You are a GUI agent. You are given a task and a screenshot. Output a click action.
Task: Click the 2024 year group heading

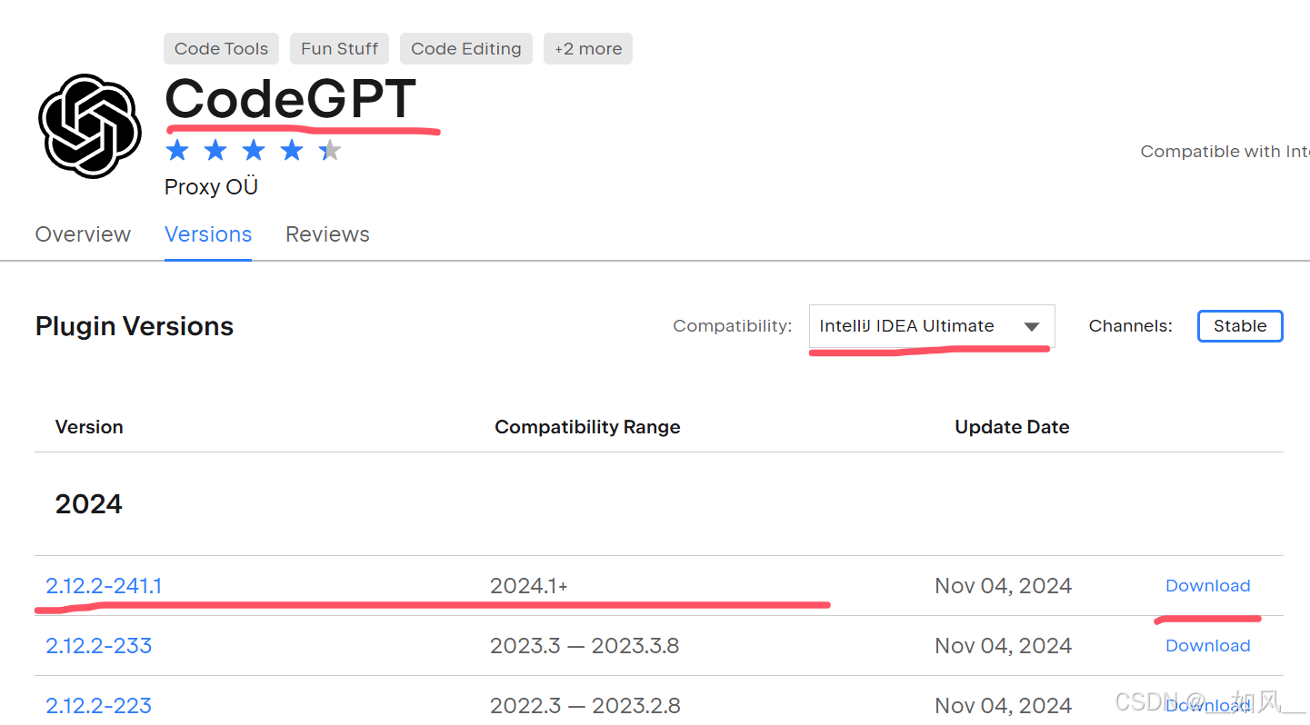(x=88, y=504)
